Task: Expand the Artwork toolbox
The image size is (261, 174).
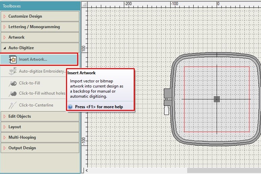Action: click(40, 37)
